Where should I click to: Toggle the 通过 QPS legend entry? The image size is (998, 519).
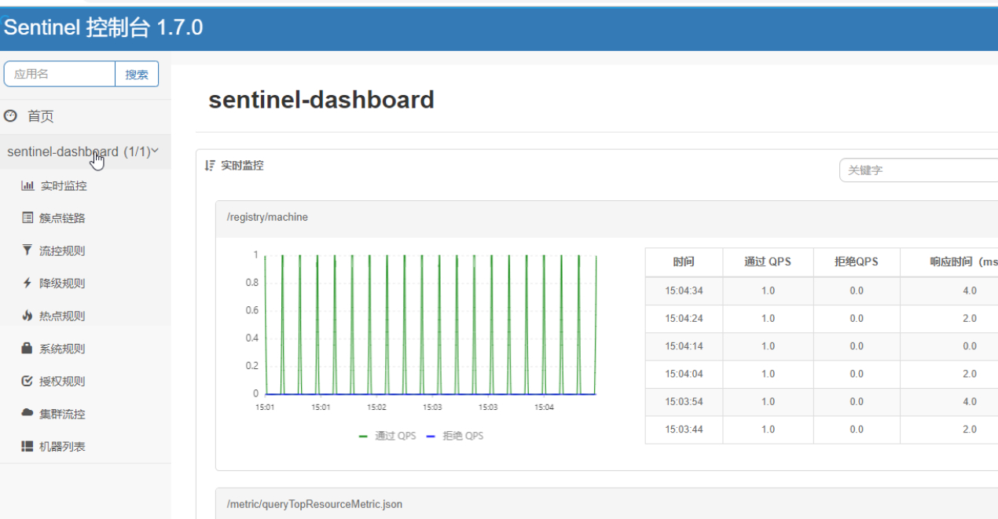pos(387,436)
